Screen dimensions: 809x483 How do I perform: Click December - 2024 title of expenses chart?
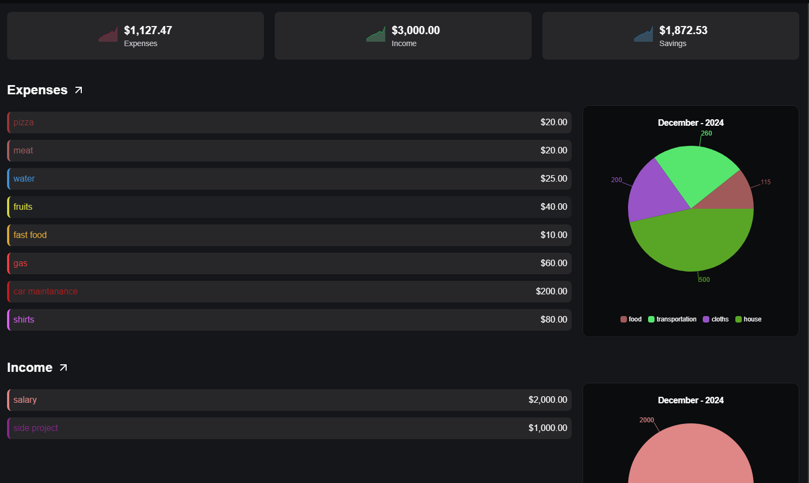(x=691, y=123)
